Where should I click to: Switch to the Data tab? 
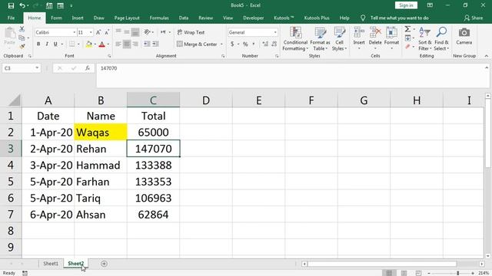click(184, 18)
